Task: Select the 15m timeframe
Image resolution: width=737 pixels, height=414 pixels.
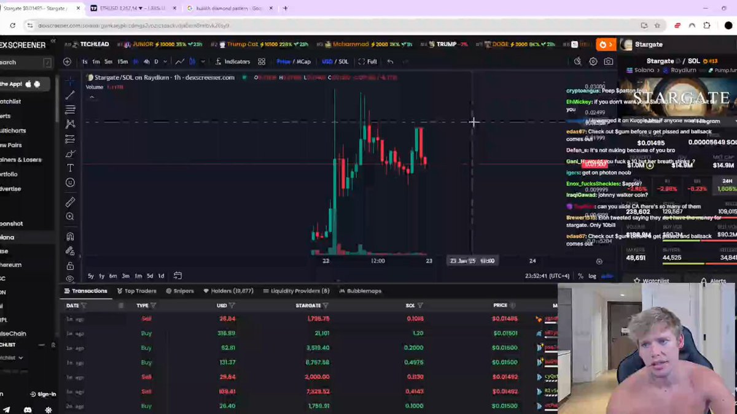Action: 123,61
